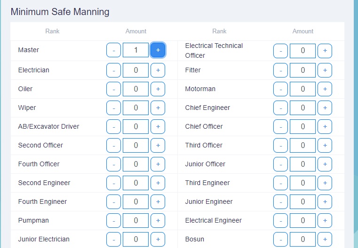Add one AB/Excavator Driver

point(158,126)
